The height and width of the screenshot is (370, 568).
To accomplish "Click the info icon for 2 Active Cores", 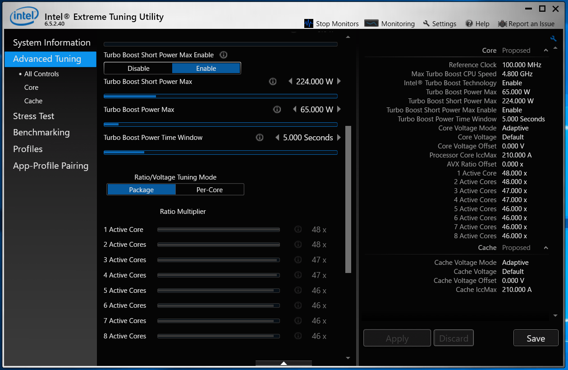I will coord(298,245).
